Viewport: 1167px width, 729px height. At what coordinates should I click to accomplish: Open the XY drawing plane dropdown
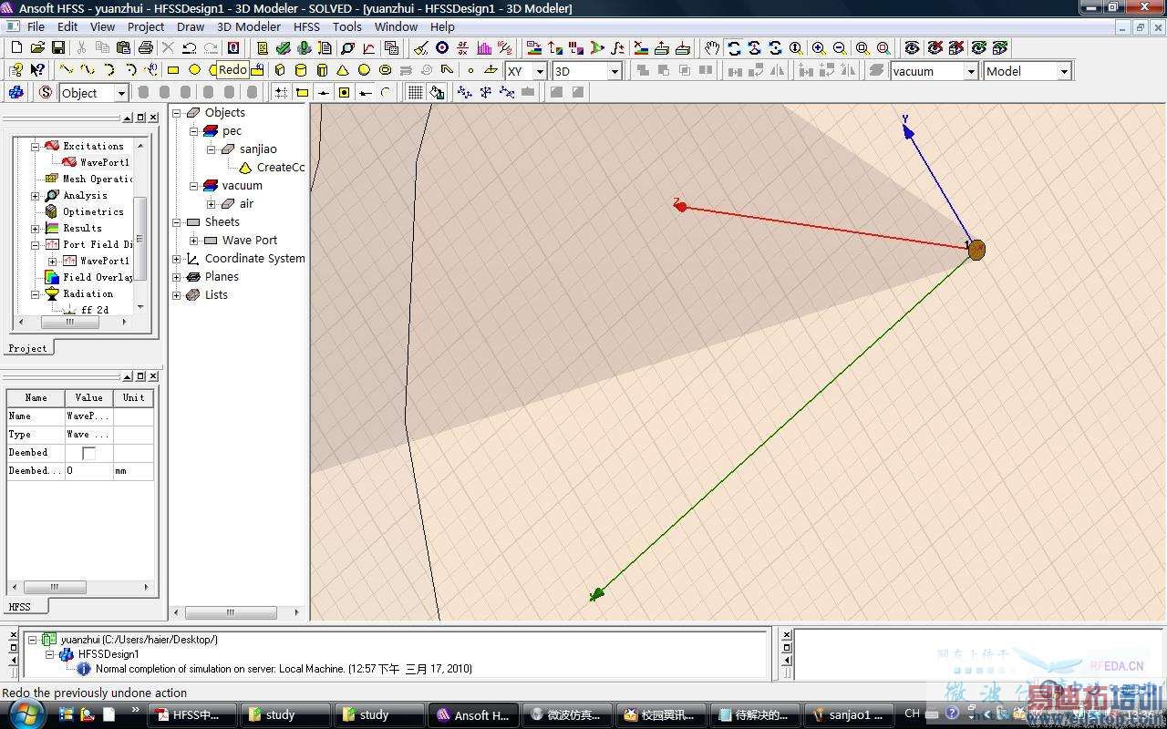(x=539, y=71)
